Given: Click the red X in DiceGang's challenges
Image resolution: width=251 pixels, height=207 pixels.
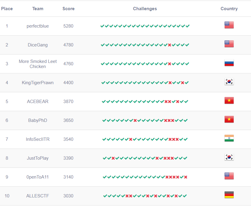Looking at the screenshot, I should pos(170,45).
